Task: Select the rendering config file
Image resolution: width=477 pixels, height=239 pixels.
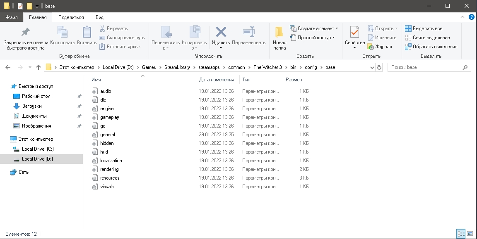Action: click(109, 169)
